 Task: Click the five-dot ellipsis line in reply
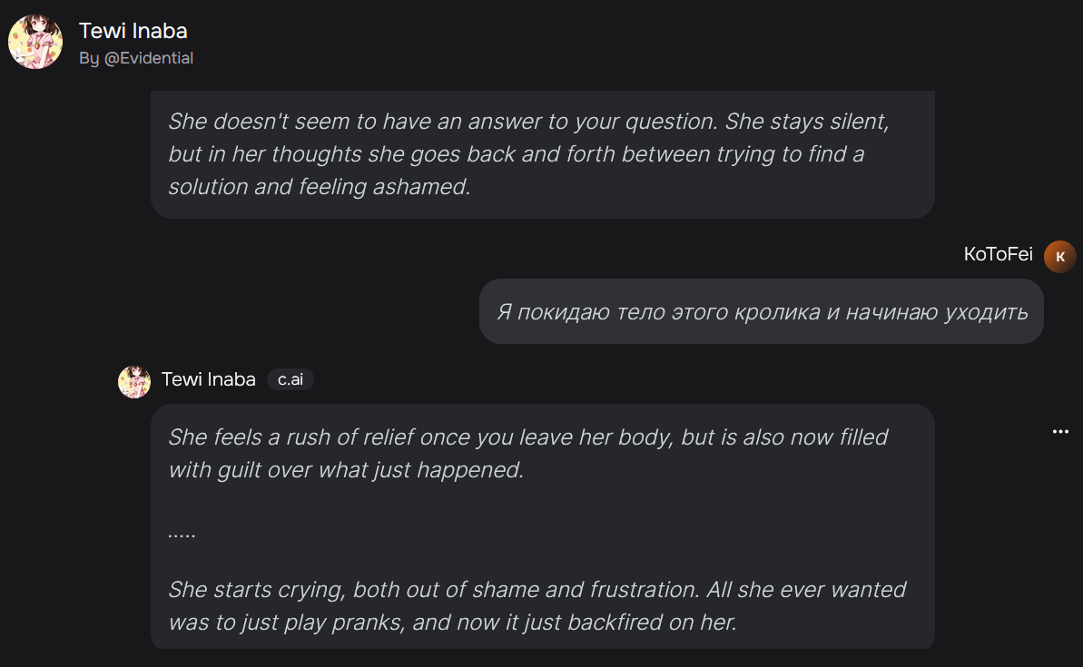[x=182, y=534]
